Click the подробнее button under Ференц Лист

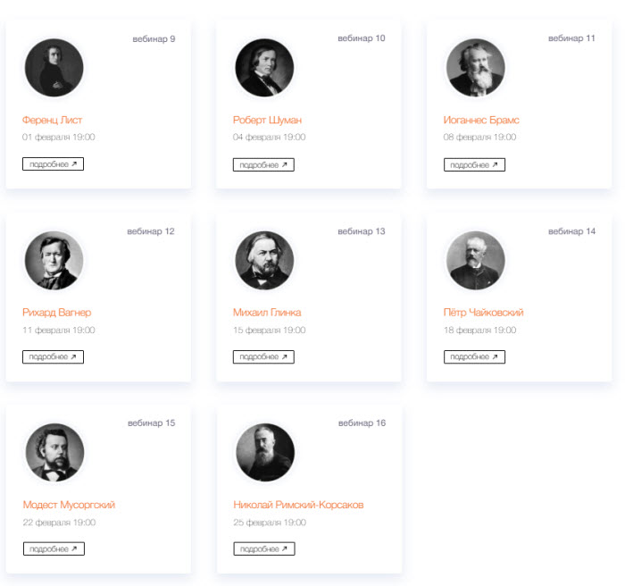(53, 164)
